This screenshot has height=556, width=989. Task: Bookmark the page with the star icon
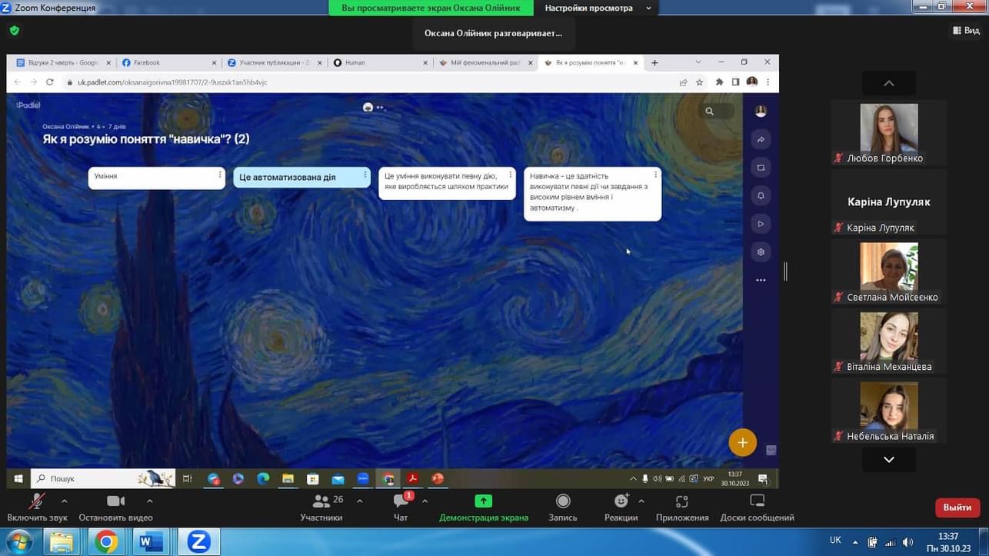[699, 82]
